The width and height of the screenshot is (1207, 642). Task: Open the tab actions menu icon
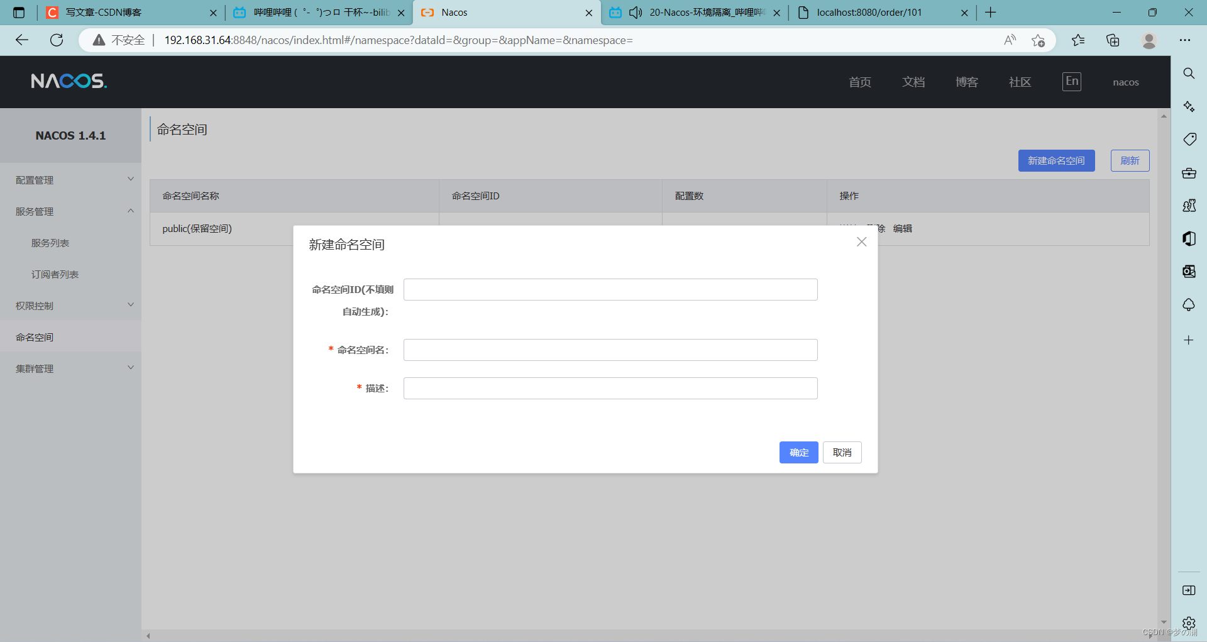19,13
